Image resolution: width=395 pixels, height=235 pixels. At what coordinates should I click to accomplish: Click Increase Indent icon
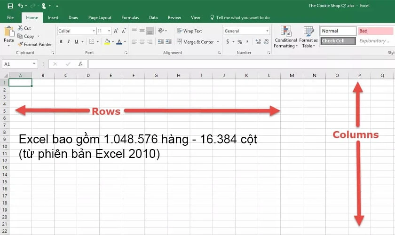tap(168, 41)
